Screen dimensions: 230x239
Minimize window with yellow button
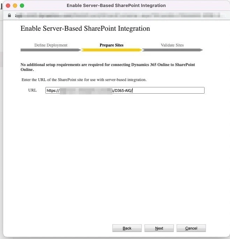(x=15, y=6)
